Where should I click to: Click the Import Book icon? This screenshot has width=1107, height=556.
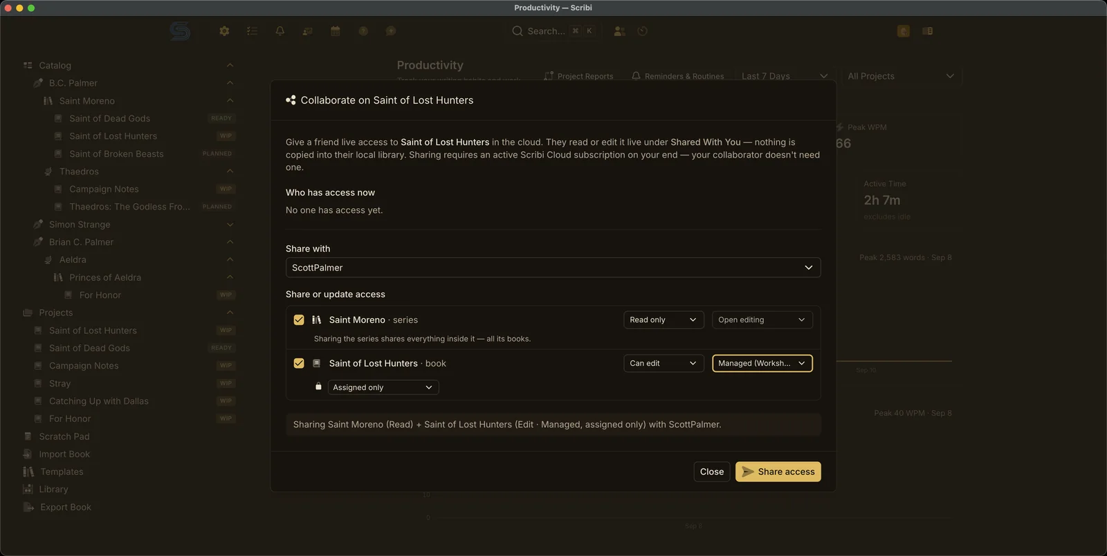tap(28, 454)
